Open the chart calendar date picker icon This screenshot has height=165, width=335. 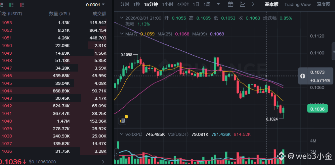click(230, 4)
